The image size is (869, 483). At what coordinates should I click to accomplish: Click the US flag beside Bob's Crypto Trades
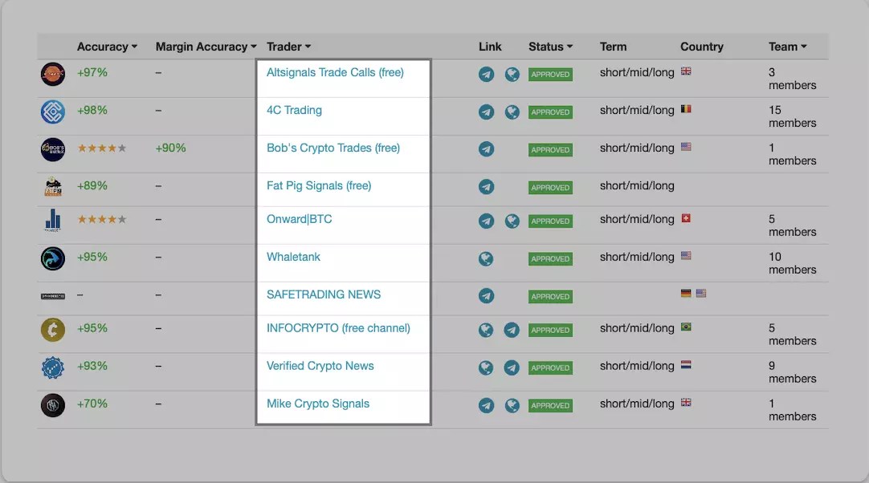point(685,146)
